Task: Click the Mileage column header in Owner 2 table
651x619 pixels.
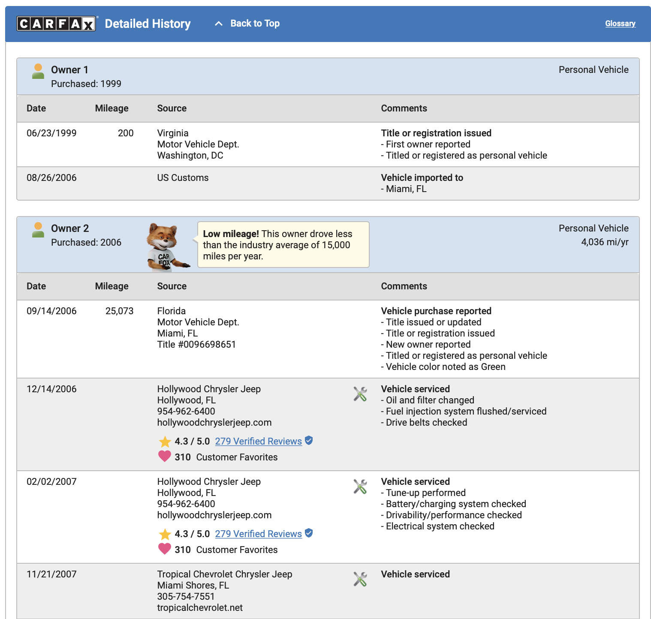Action: (x=112, y=286)
